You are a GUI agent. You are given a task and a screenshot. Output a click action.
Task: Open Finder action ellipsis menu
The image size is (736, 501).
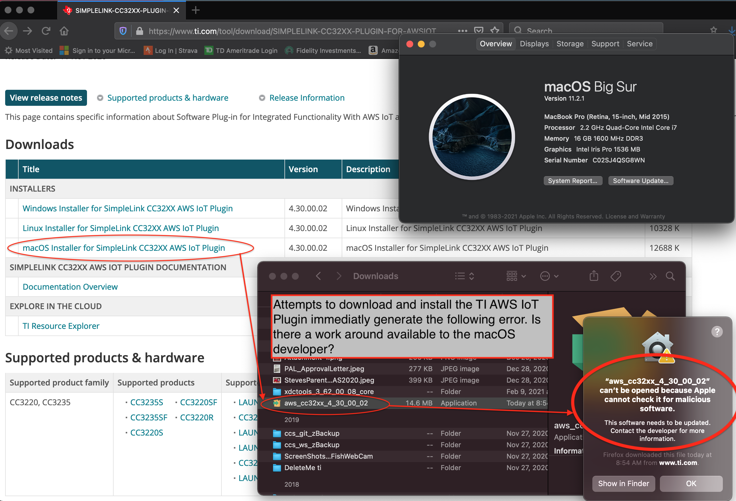click(549, 276)
